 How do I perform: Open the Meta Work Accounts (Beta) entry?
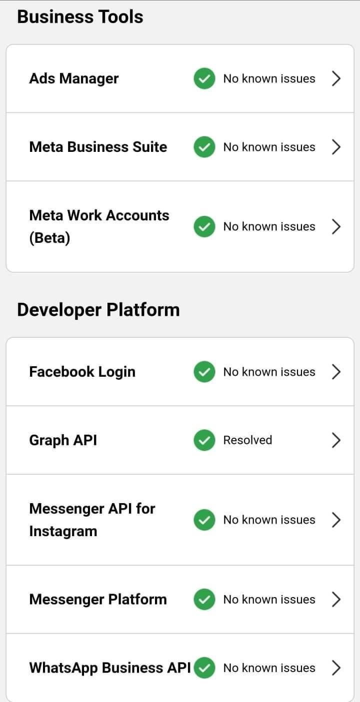pos(99,226)
